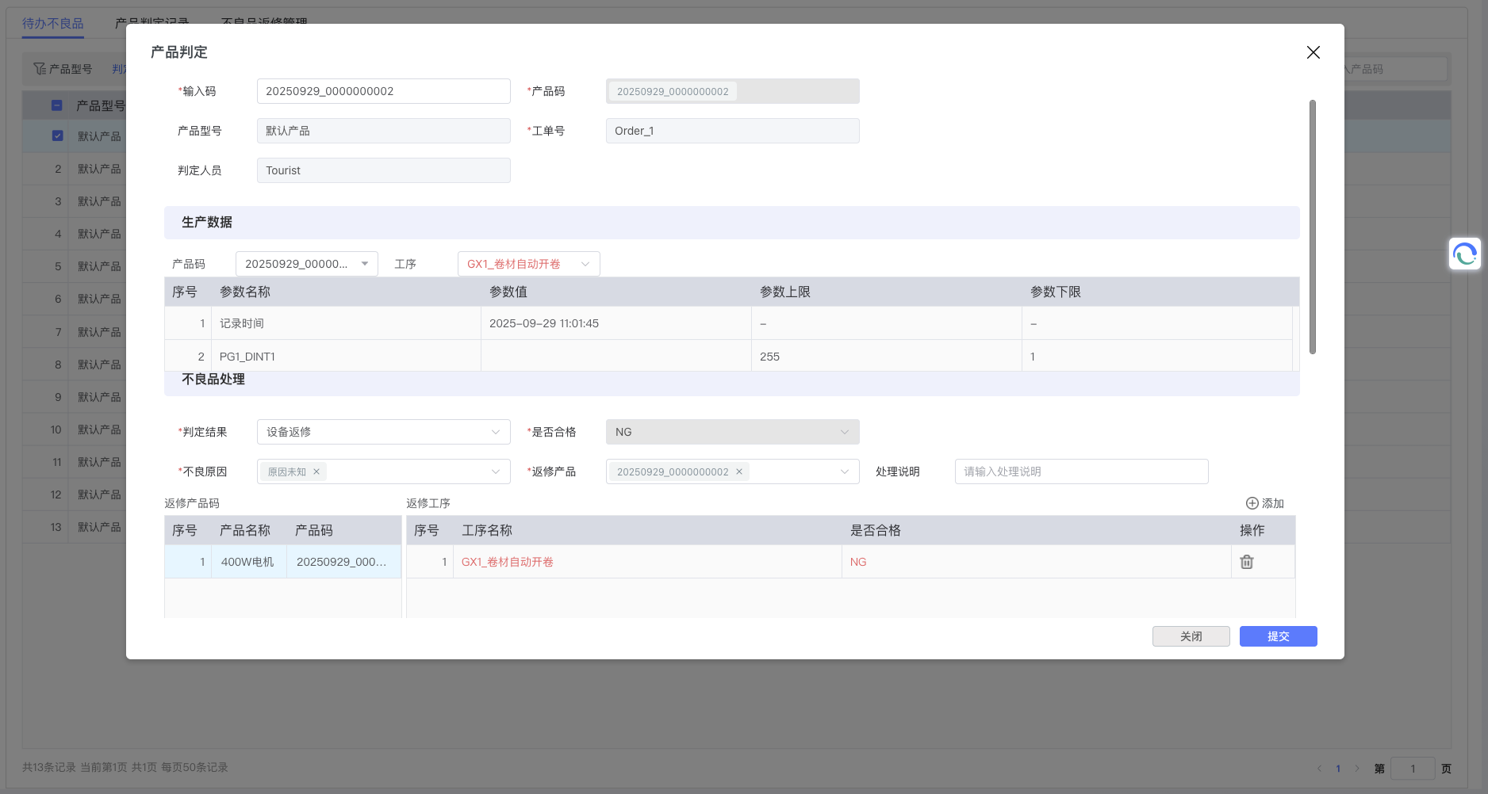Click the floating blue circular assistant icon
1488x794 pixels.
[x=1464, y=254]
